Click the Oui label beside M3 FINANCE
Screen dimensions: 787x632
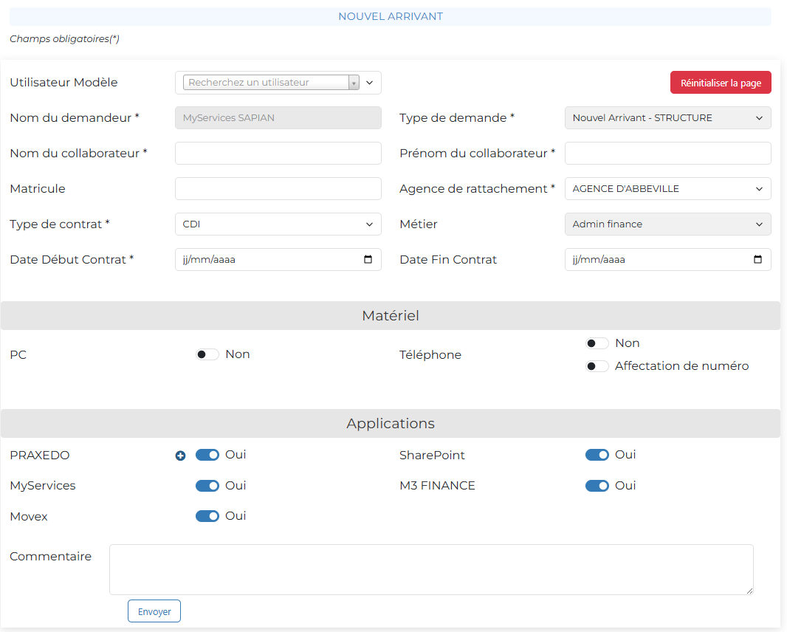pyautogui.click(x=625, y=486)
